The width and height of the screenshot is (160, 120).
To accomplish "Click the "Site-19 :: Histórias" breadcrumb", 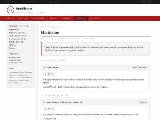I will coord(50,27).
